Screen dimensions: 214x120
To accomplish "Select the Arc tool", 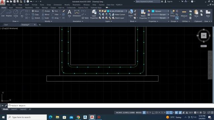I will (22, 13).
